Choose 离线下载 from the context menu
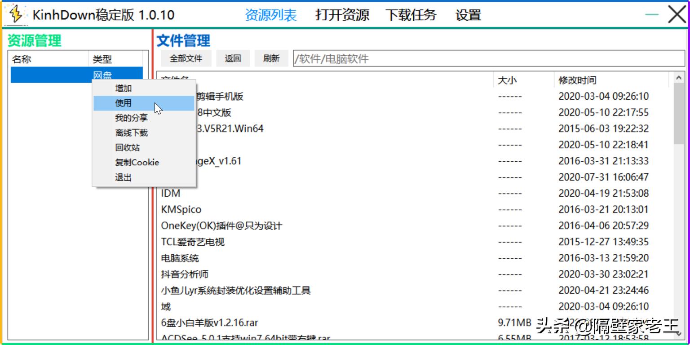Image resolution: width=690 pixels, height=345 pixels. (131, 133)
